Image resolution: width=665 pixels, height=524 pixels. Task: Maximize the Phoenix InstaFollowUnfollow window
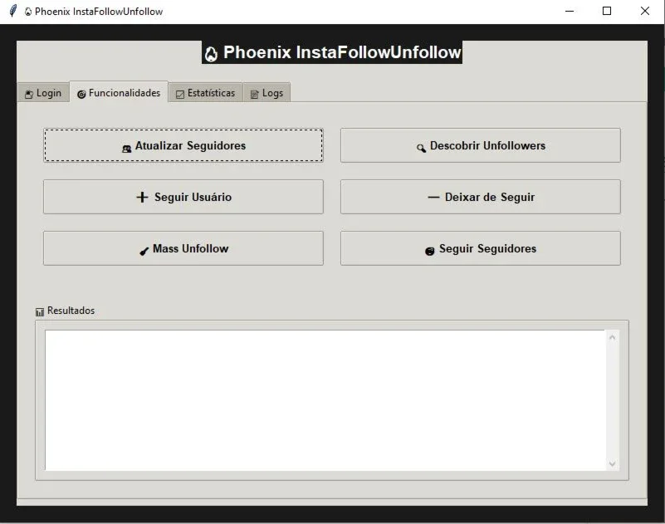(x=607, y=11)
